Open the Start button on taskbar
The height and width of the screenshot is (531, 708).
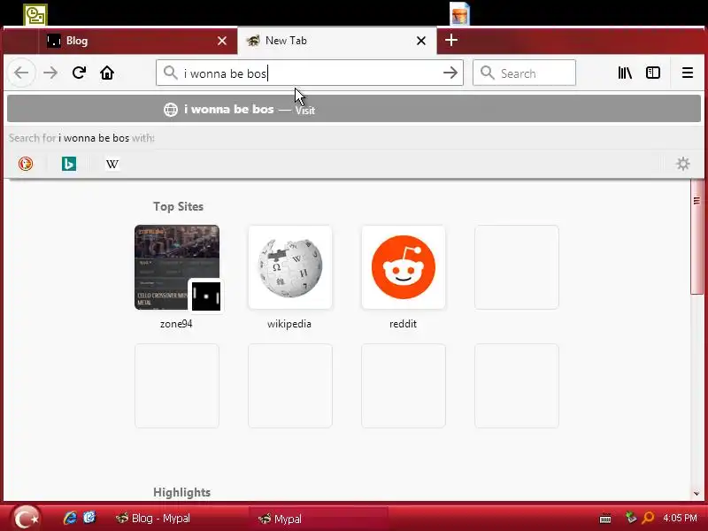tap(26, 518)
